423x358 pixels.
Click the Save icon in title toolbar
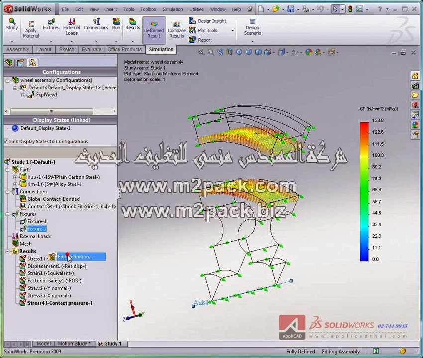[291, 9]
